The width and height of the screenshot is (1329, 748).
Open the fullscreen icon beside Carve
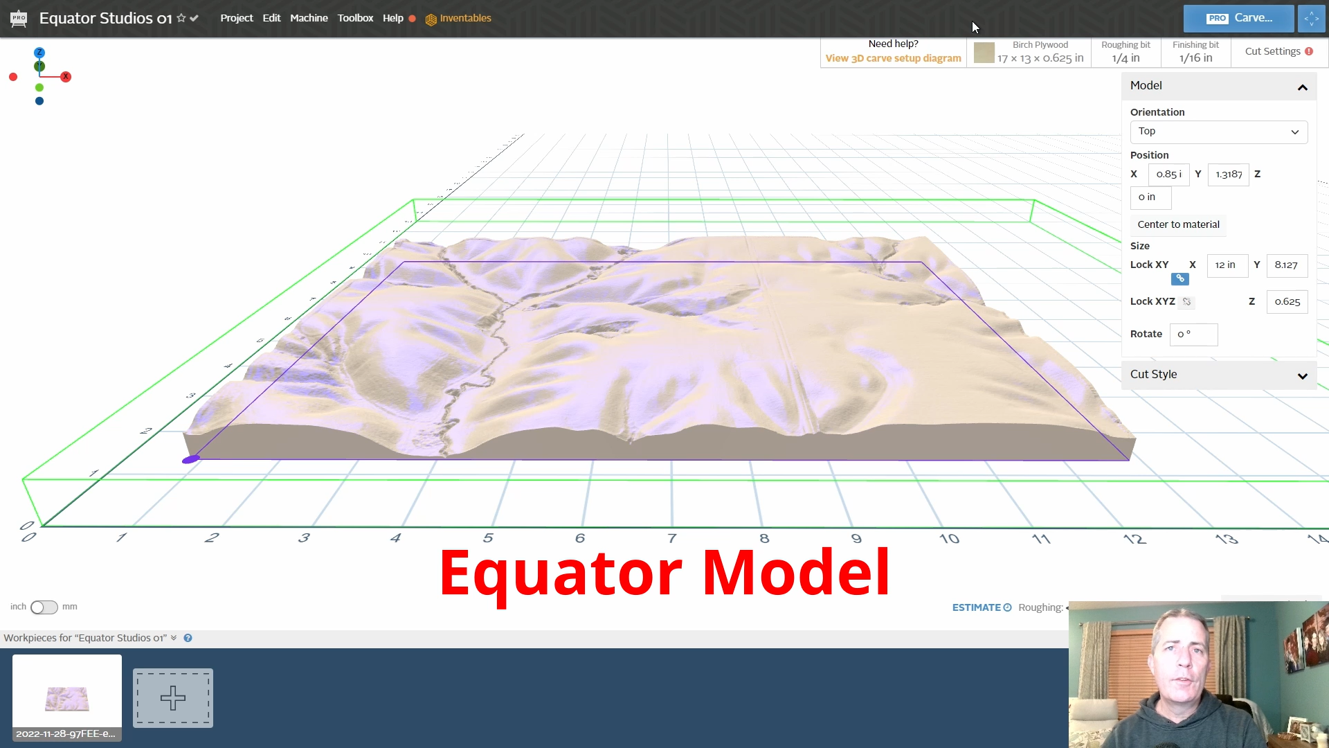pos(1312,19)
